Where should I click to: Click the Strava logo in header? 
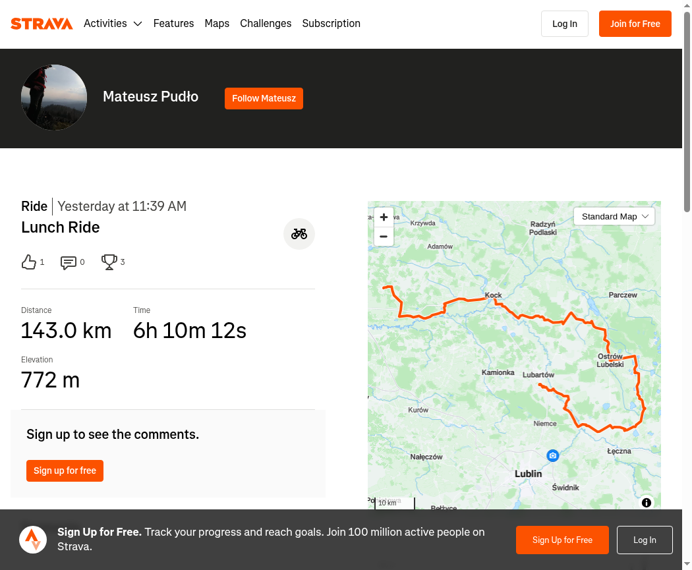pyautogui.click(x=42, y=23)
